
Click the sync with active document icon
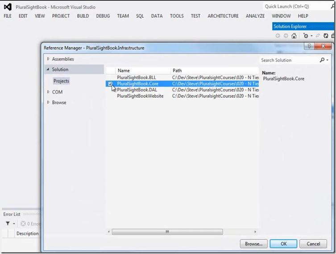click(x=318, y=36)
